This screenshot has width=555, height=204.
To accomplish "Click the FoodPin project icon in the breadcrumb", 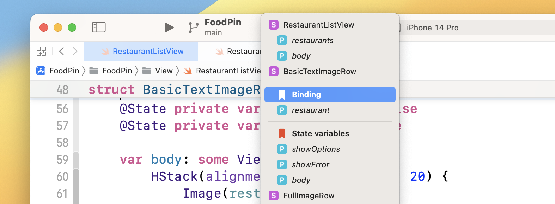I will click(x=41, y=71).
